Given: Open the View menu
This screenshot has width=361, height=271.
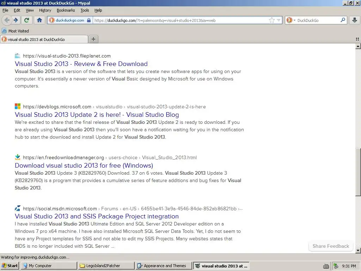Looking at the screenshot, I should (x=30, y=10).
